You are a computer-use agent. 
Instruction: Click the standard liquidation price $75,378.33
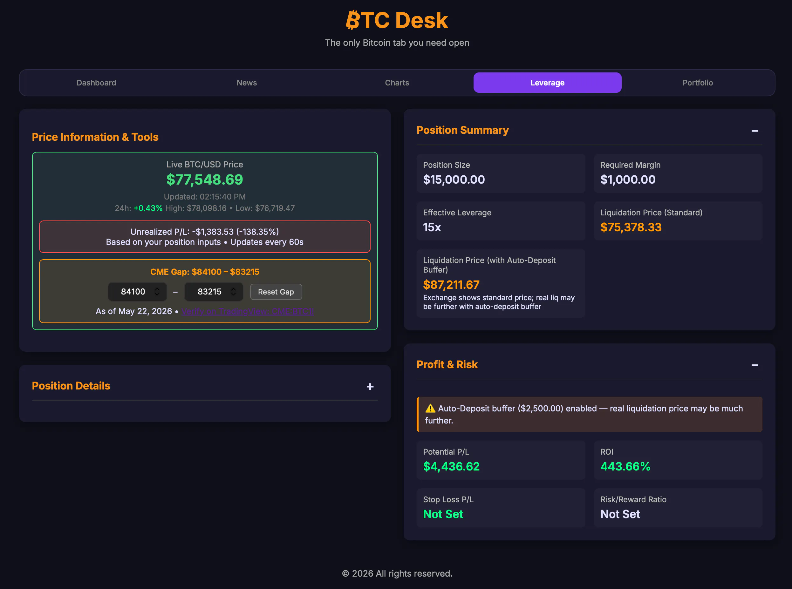[x=631, y=227]
